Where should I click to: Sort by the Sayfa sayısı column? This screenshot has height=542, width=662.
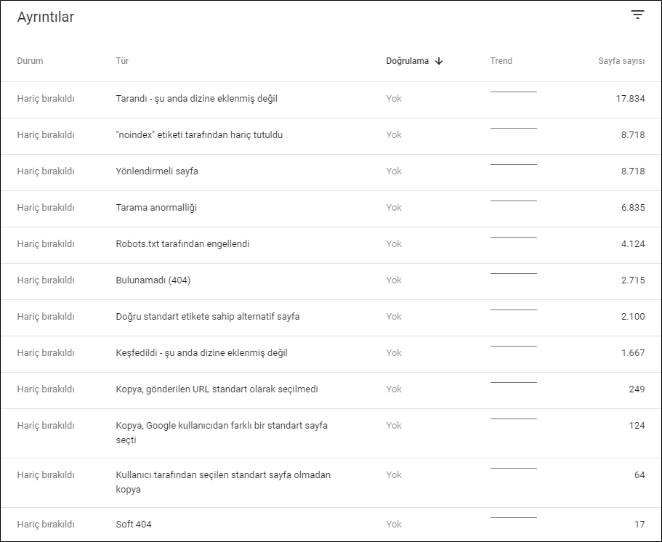tap(621, 61)
